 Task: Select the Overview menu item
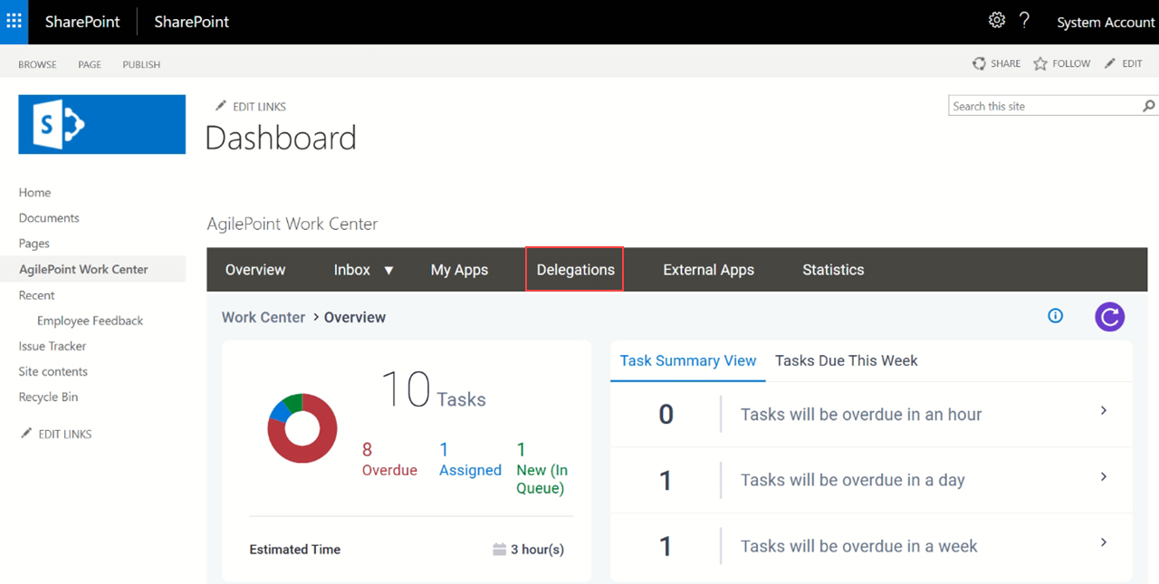pyautogui.click(x=255, y=270)
